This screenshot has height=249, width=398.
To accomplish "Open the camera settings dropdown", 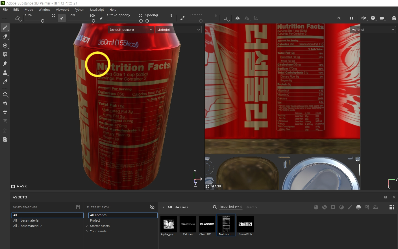I will click(382, 18).
